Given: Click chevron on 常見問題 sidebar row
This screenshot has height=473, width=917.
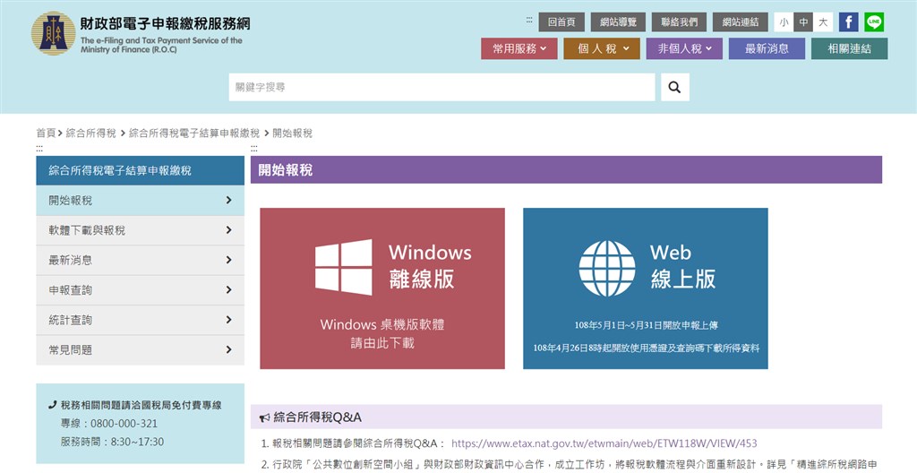Looking at the screenshot, I should [x=228, y=349].
